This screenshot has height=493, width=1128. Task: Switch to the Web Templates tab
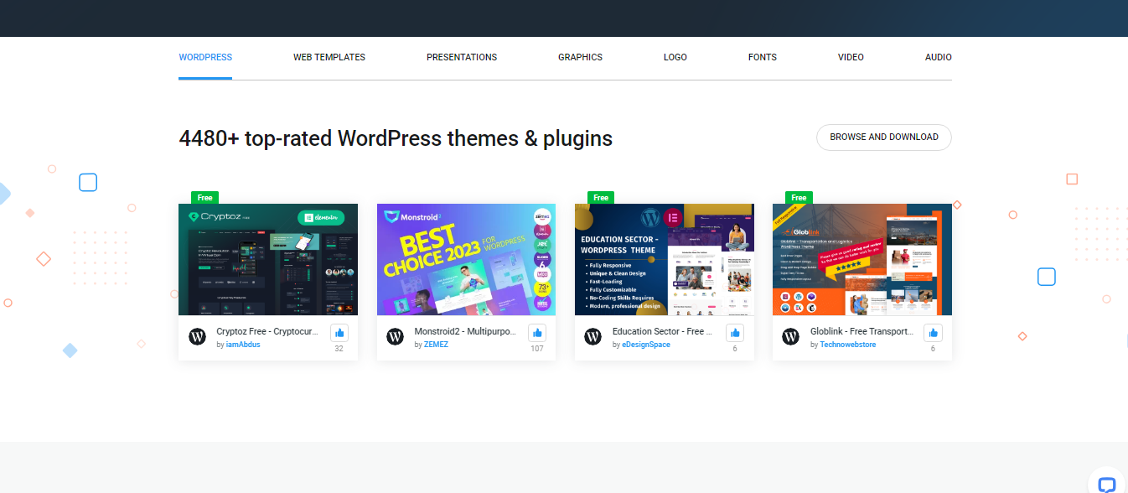point(329,58)
